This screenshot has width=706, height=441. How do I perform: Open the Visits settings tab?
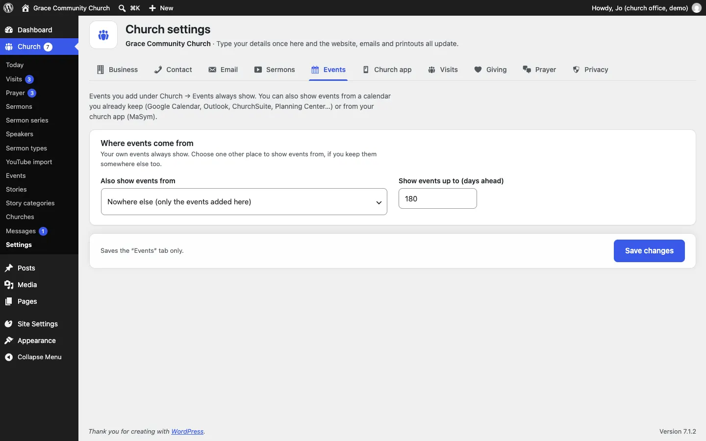click(443, 70)
